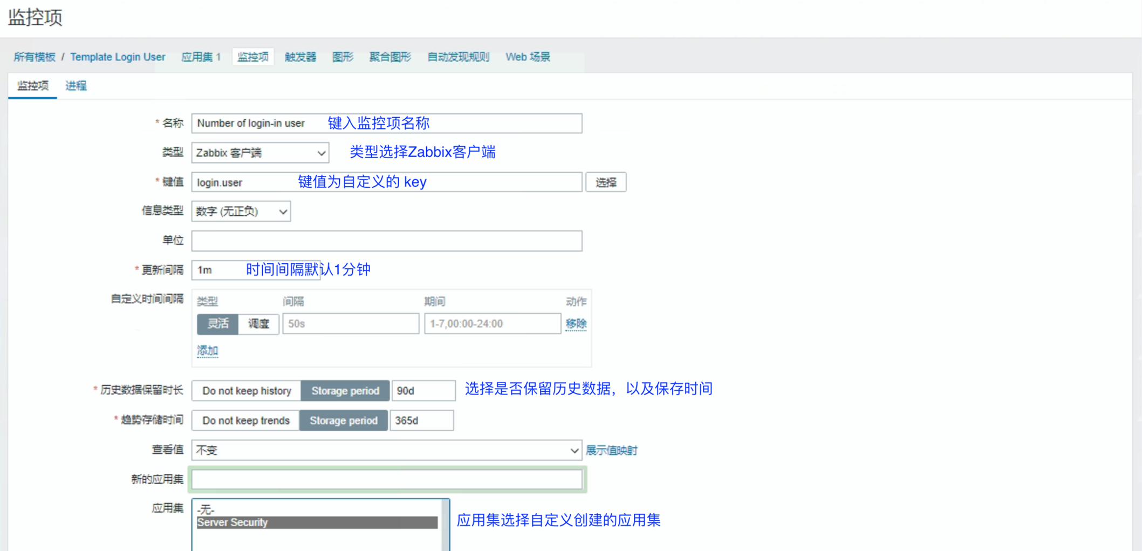The height and width of the screenshot is (551, 1142).
Task: Go to 图形 section
Action: click(x=343, y=57)
